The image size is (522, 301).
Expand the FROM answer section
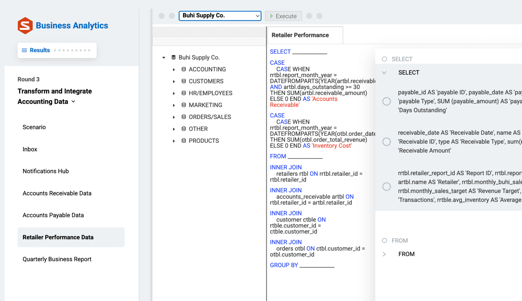click(x=384, y=254)
